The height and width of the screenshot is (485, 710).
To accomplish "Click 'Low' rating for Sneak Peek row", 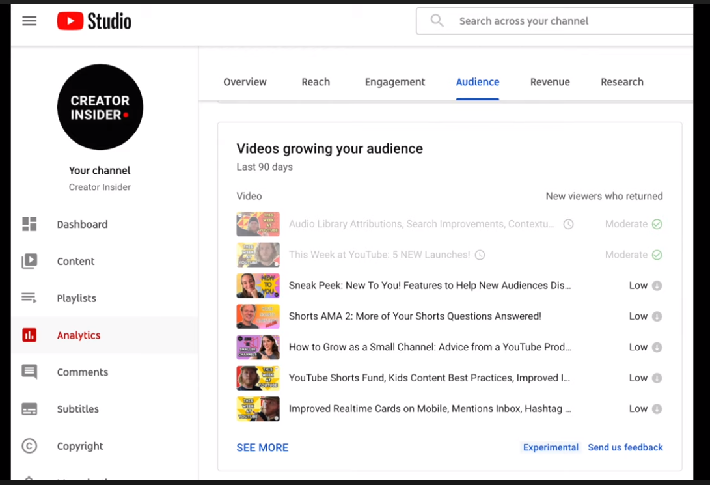I will click(x=638, y=286).
